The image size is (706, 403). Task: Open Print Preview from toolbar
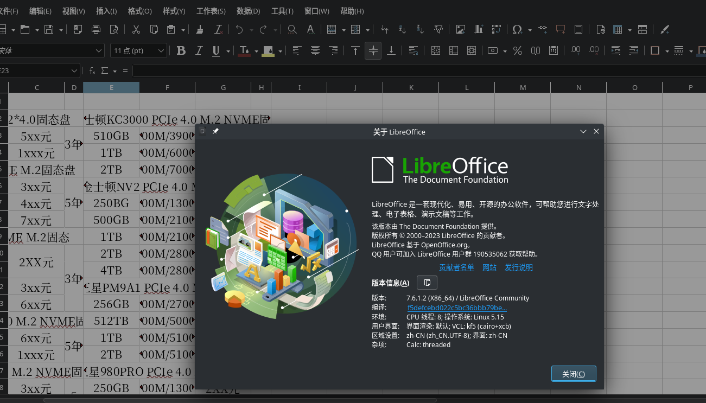click(x=114, y=29)
